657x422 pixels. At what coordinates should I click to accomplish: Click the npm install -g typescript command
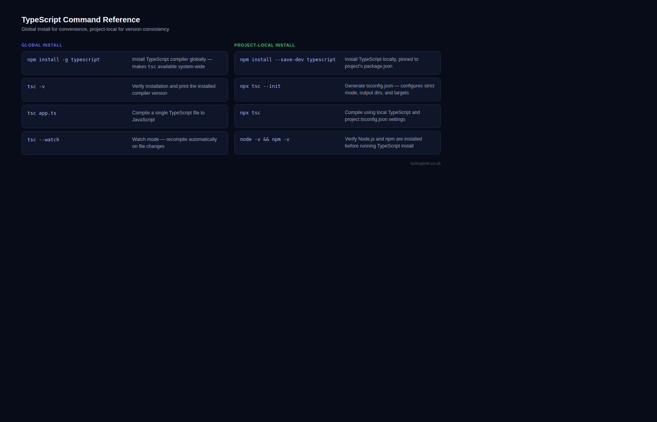pyautogui.click(x=64, y=60)
